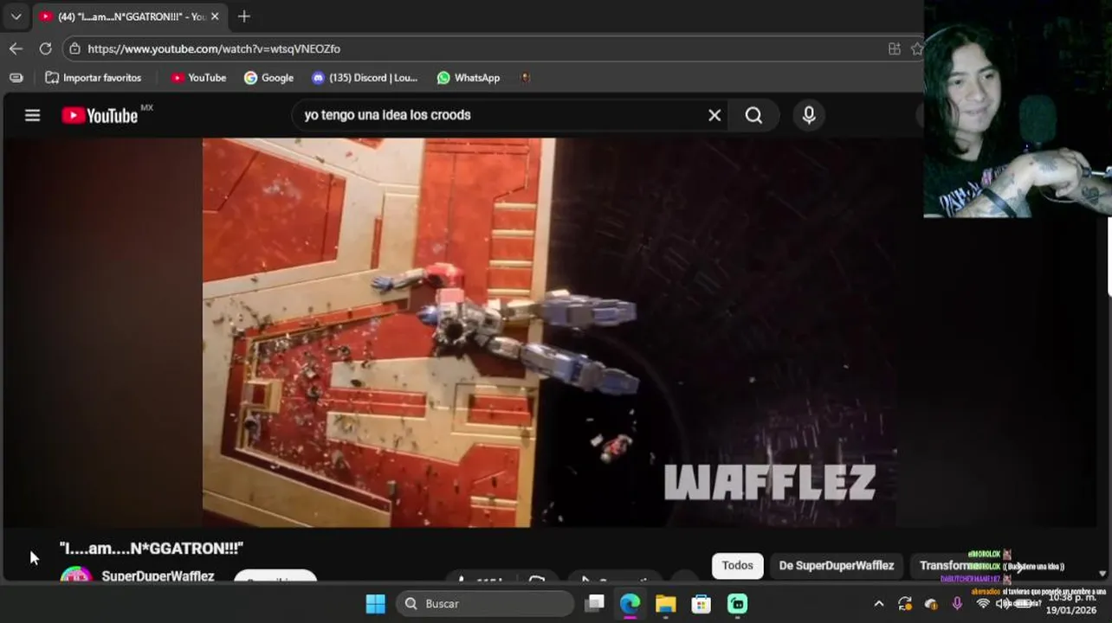The image size is (1112, 623).
Task: Start voice search with microphone
Action: click(809, 115)
